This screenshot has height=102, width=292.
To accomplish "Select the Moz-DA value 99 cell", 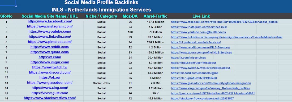I will [130, 37].
